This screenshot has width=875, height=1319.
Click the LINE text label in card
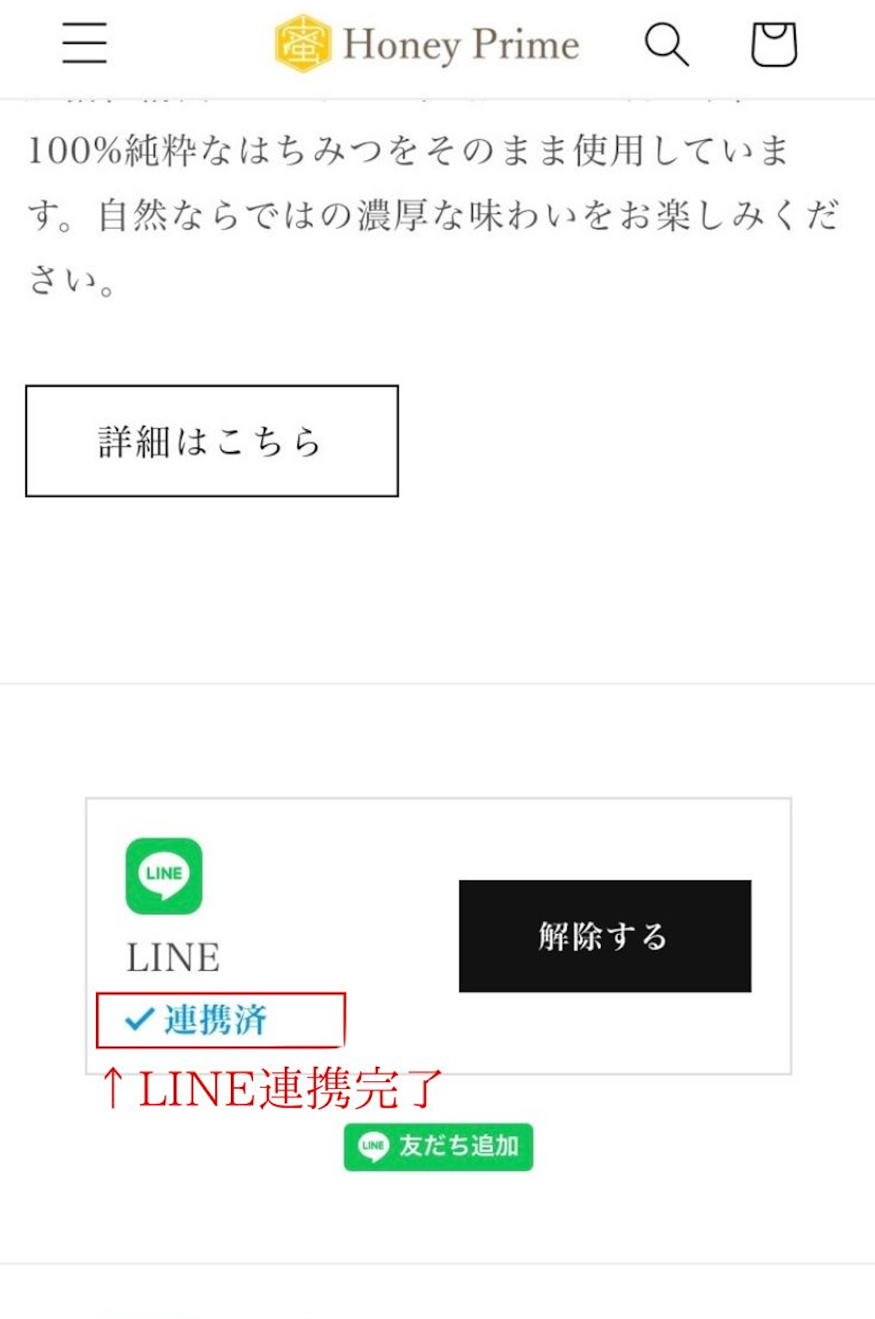pos(173,958)
